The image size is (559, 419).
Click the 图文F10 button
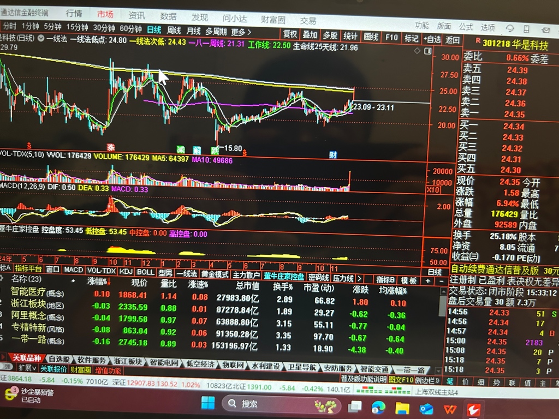point(401,380)
